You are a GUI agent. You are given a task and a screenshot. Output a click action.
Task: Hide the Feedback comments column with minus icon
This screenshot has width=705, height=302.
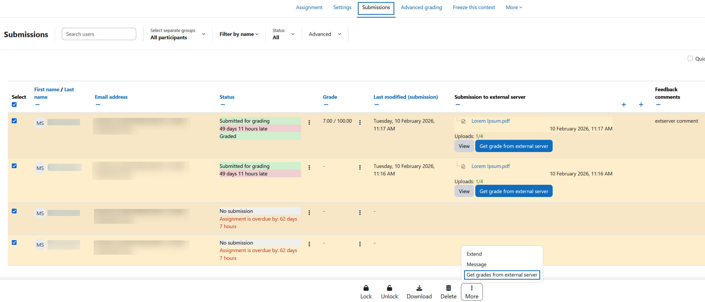(658, 105)
